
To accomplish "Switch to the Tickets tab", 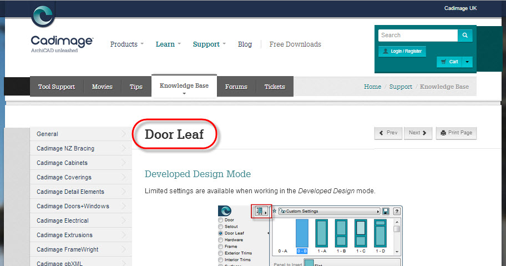I will pyautogui.click(x=275, y=87).
